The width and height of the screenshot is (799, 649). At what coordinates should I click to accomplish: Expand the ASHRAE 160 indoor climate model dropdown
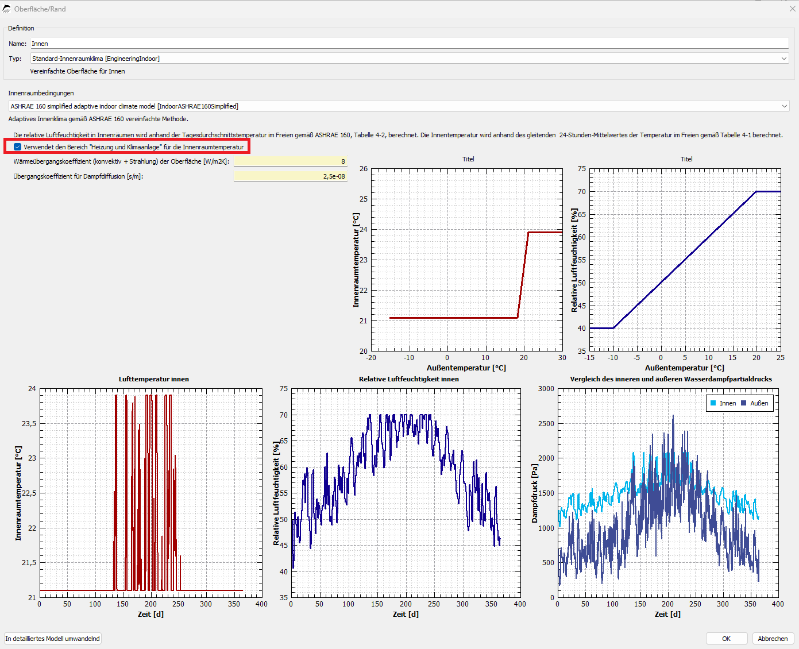pos(399,106)
